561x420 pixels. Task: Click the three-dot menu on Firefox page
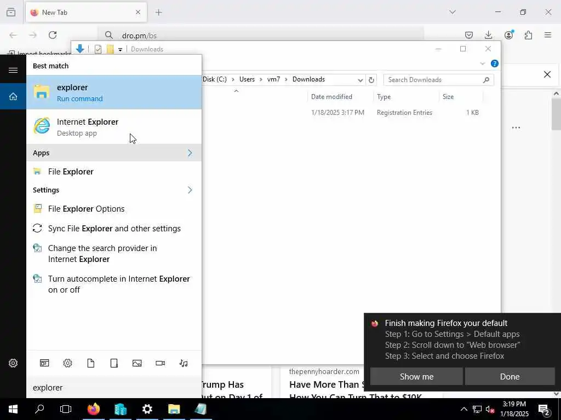(516, 127)
